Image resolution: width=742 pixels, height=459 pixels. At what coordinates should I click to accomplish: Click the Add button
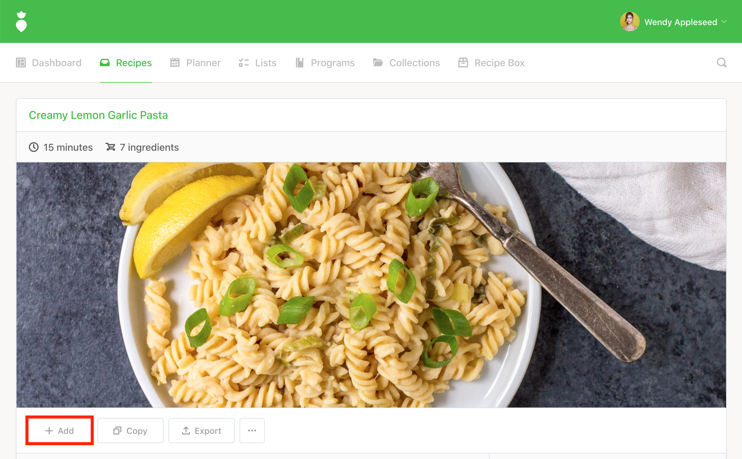tap(59, 431)
